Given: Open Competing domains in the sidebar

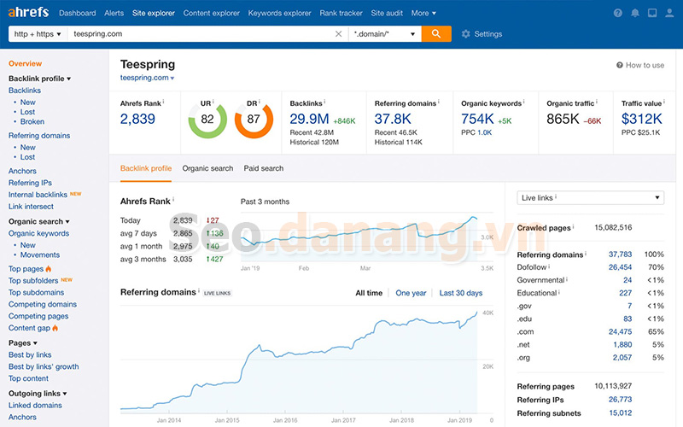Looking at the screenshot, I should pos(43,304).
